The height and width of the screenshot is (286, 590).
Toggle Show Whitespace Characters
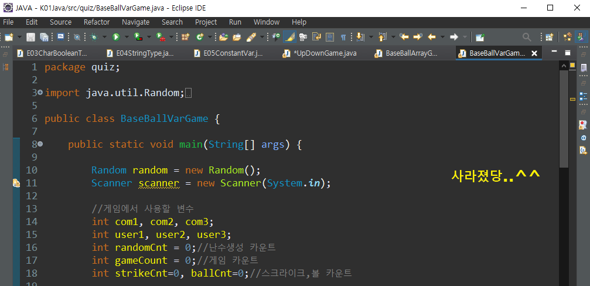343,37
